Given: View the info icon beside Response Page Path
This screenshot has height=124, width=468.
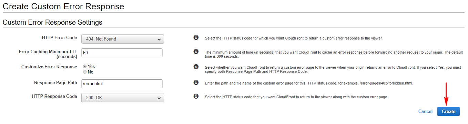Looking at the screenshot, I should (x=196, y=82).
